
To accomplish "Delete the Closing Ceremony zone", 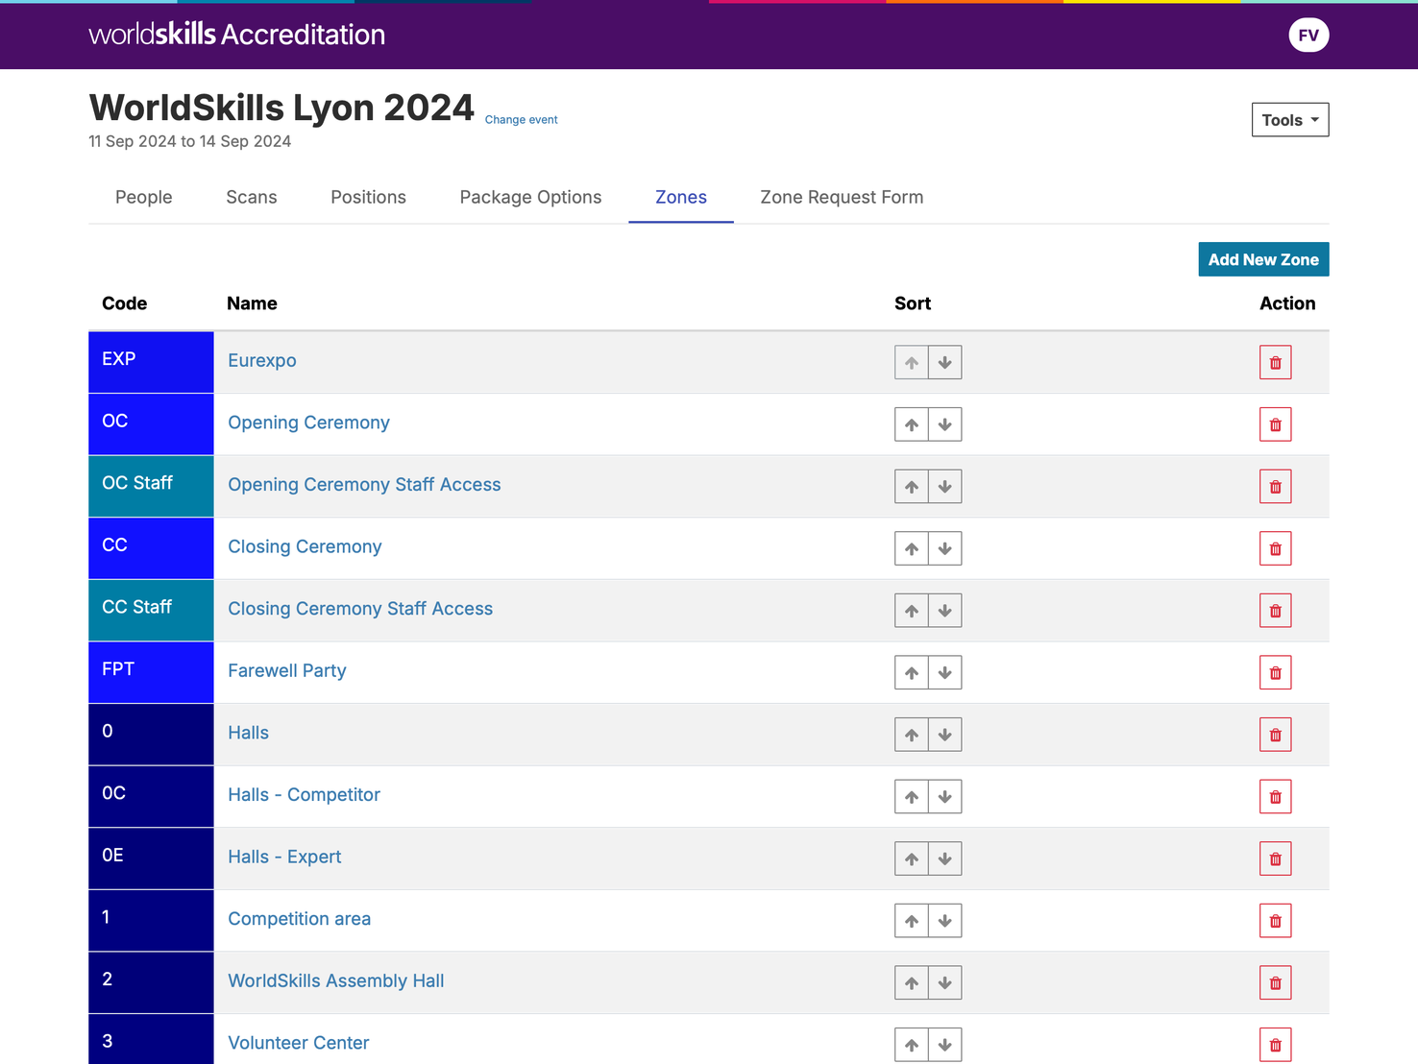I will pyautogui.click(x=1276, y=548).
